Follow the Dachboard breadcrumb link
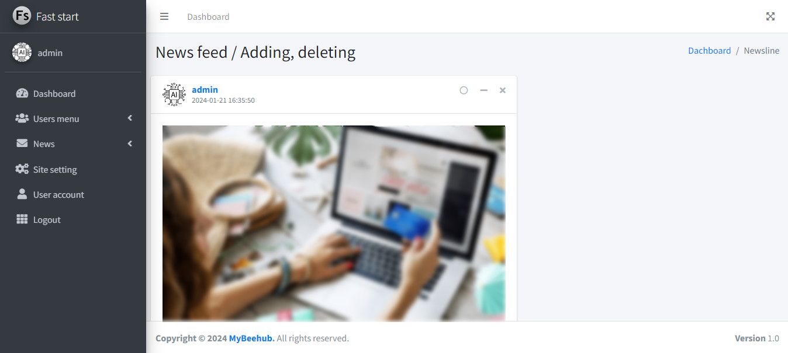This screenshot has width=788, height=353. tap(710, 51)
